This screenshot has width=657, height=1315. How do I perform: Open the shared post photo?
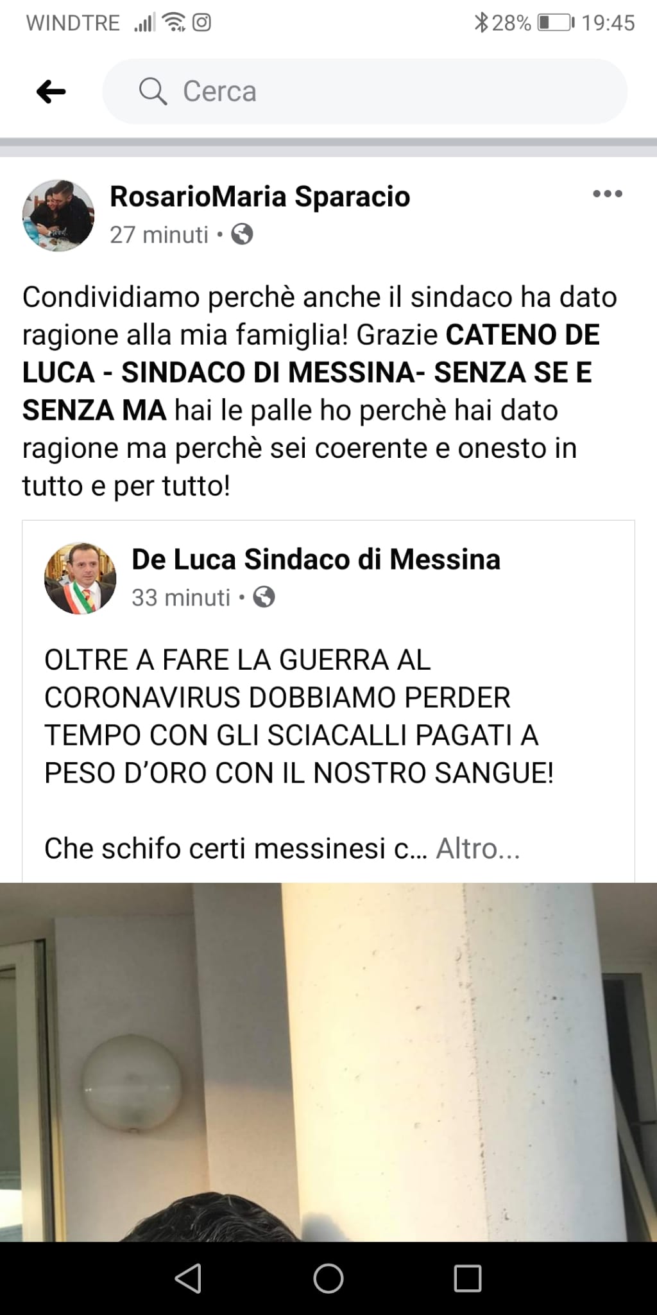point(328,1062)
